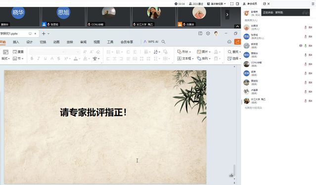Click the skin/box icon in WPS title bar

(208, 34)
